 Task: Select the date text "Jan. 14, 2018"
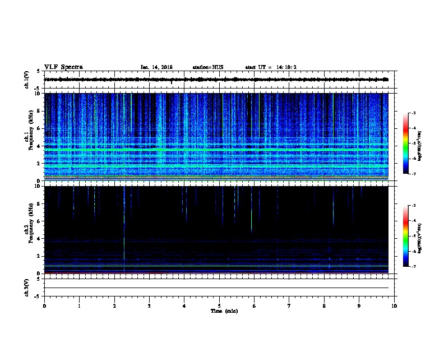pyautogui.click(x=156, y=67)
